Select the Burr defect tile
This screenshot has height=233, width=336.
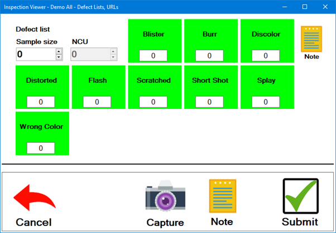210,34
